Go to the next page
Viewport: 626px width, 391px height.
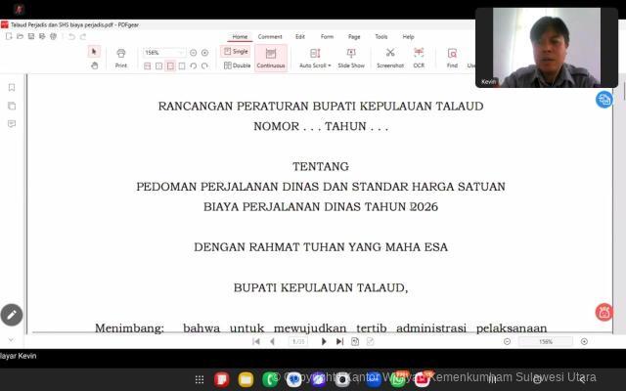click(x=325, y=341)
